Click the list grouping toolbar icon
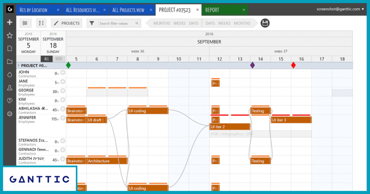Screen dimensions: 370x194 point(25,23)
